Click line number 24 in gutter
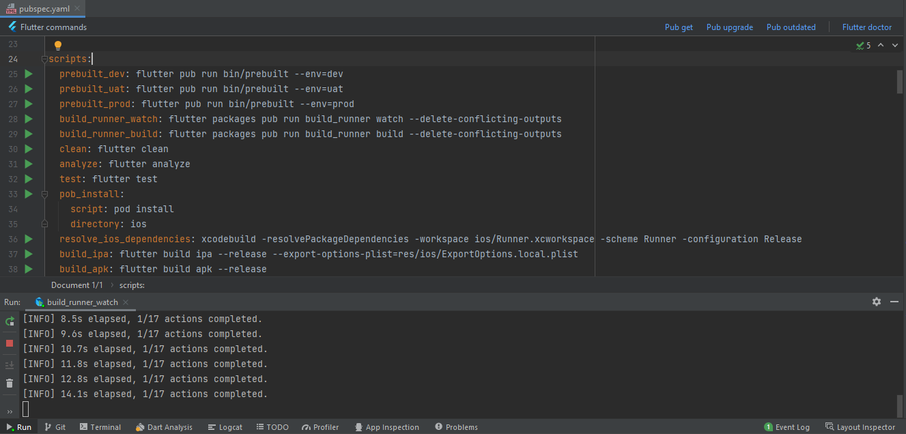The width and height of the screenshot is (906, 434). coord(13,59)
